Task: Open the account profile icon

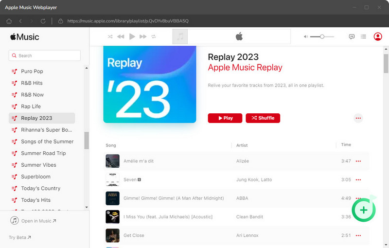Action: (378, 36)
